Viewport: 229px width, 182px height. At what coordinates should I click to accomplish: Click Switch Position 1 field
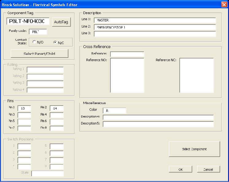(x=24, y=147)
